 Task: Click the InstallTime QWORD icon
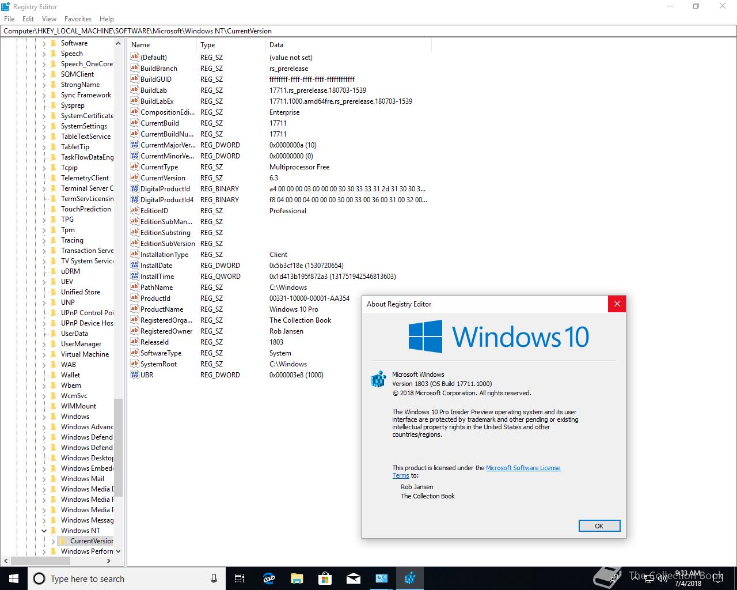[x=135, y=277]
